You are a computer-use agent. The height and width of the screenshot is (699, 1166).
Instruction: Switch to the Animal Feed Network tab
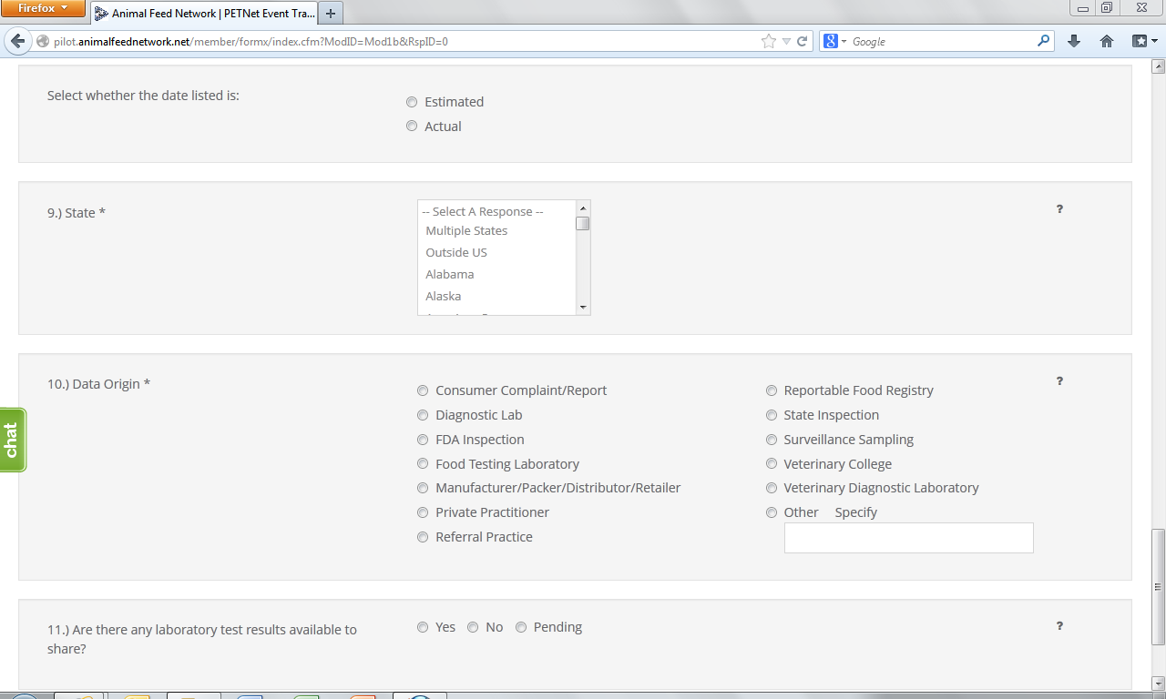point(204,14)
